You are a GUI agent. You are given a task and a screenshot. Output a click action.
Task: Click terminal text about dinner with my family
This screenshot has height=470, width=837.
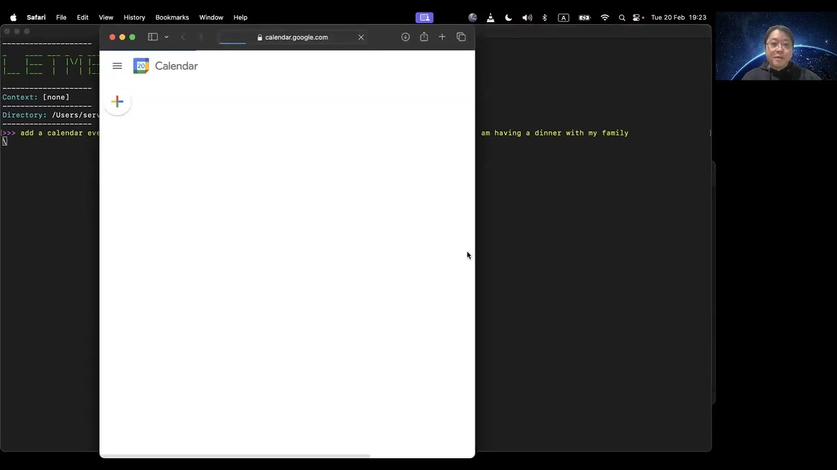555,133
